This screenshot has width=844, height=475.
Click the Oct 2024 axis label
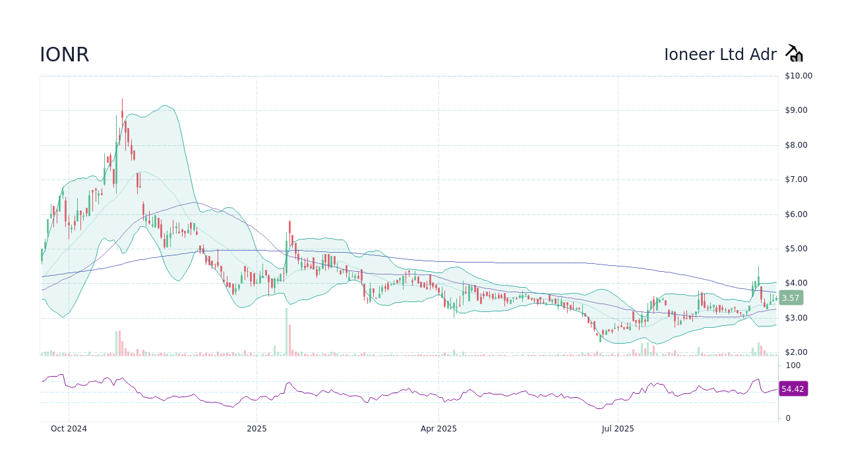(x=69, y=429)
